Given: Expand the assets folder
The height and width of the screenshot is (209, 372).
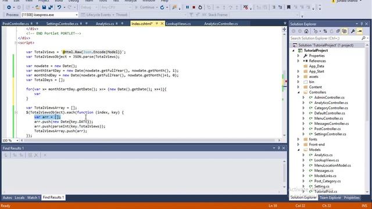Looking at the screenshot, I should pyautogui.click(x=298, y=77).
